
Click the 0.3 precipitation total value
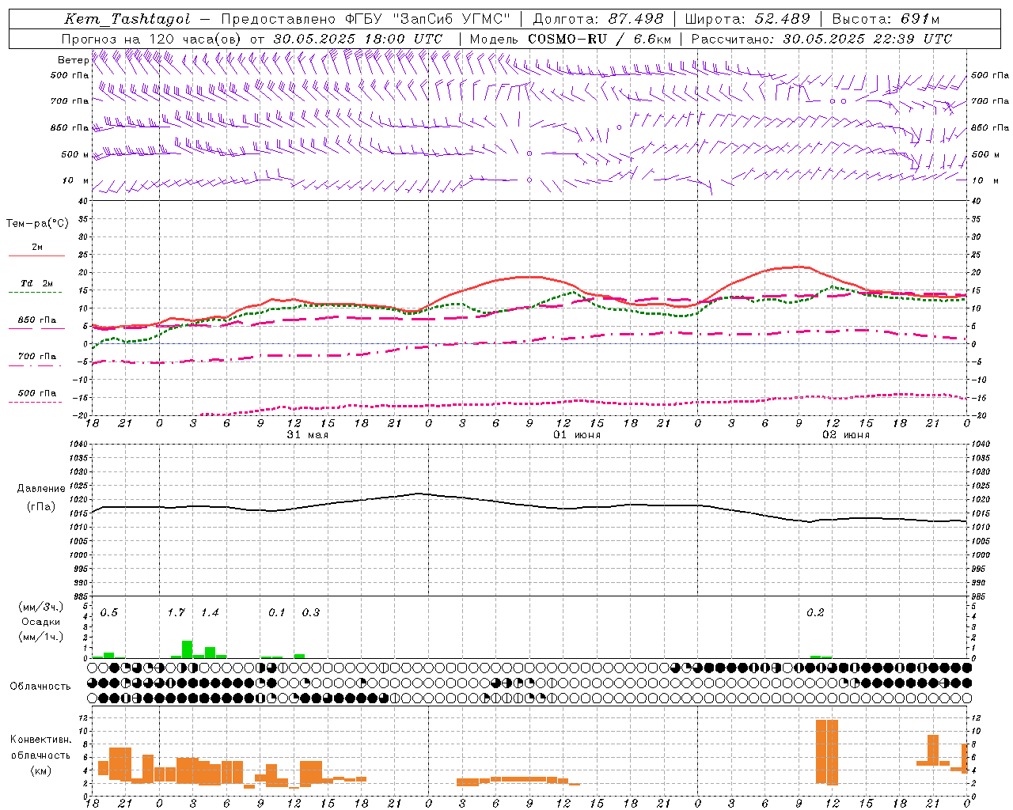[x=311, y=613]
